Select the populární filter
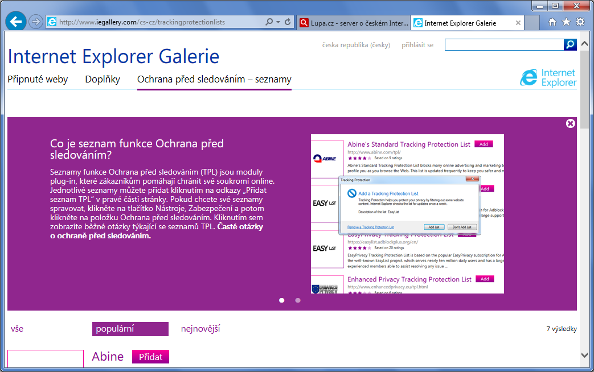Image resolution: width=594 pixels, height=372 pixels. click(x=130, y=329)
